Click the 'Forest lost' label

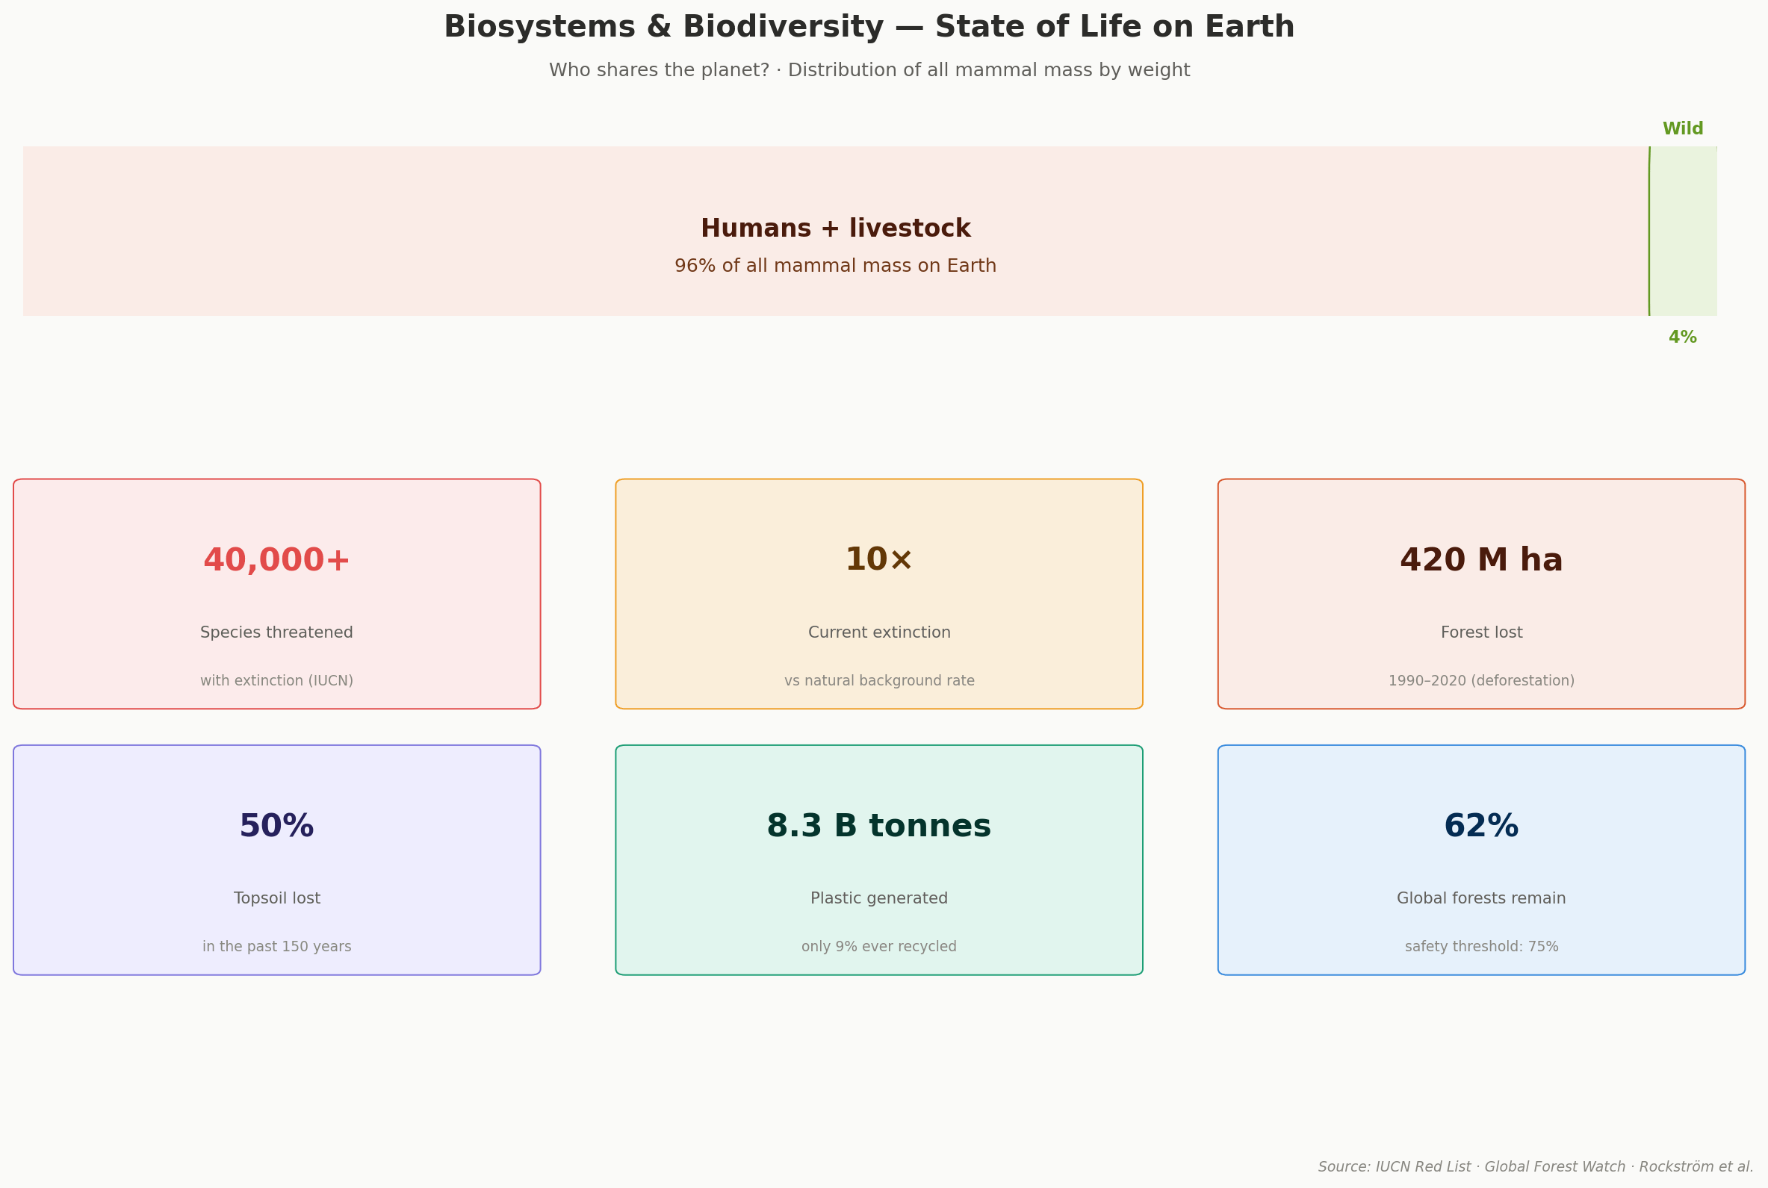(1481, 632)
